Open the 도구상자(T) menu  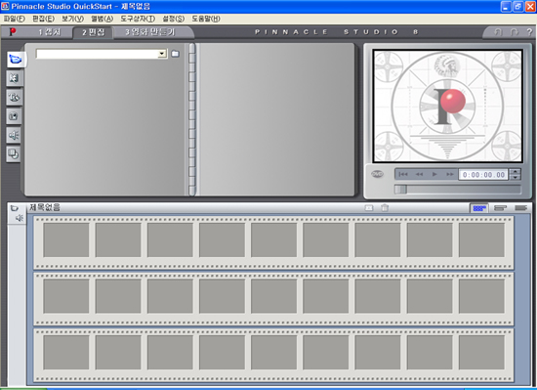coord(138,19)
